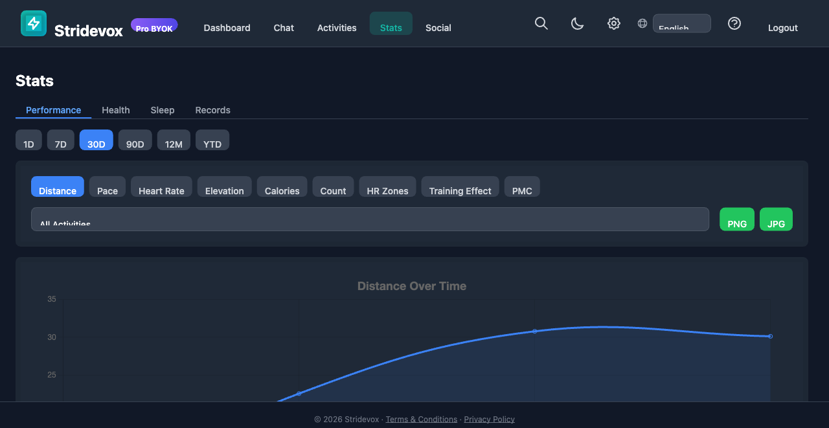Viewport: 829px width, 428px height.
Task: Open the Records tab
Action: (212, 110)
